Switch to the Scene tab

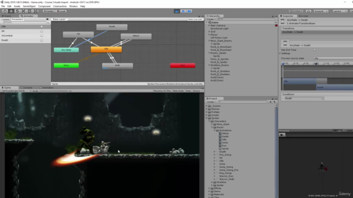pyautogui.click(x=6, y=16)
